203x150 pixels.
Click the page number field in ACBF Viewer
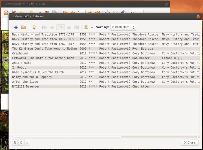(81, 12)
